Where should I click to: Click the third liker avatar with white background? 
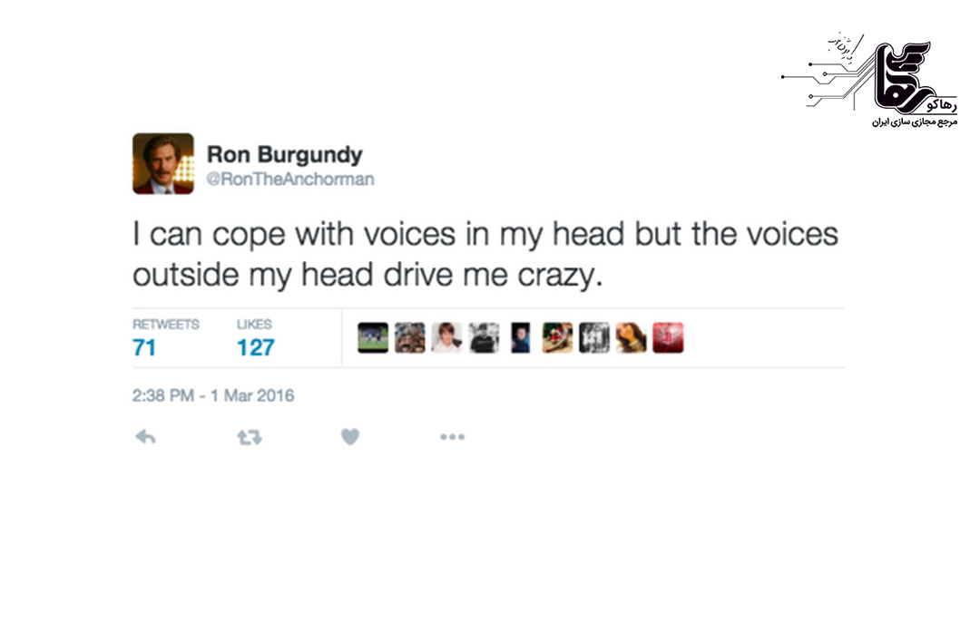click(x=446, y=338)
